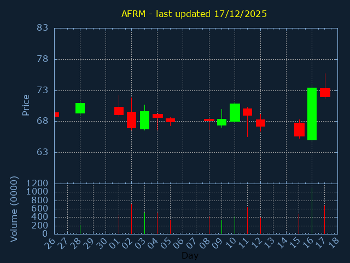The height and width of the screenshot is (263, 350).
Task: Click the red candle on day 02
Action: [x=131, y=119]
